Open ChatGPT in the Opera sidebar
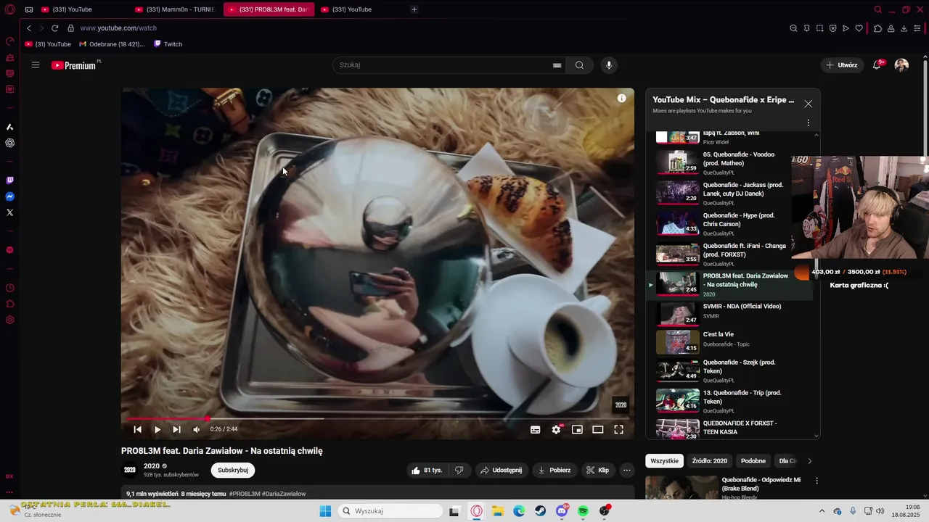929x522 pixels. pos(9,143)
